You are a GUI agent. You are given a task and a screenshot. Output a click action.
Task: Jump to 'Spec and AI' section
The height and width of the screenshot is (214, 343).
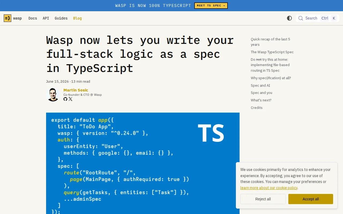tap(260, 85)
